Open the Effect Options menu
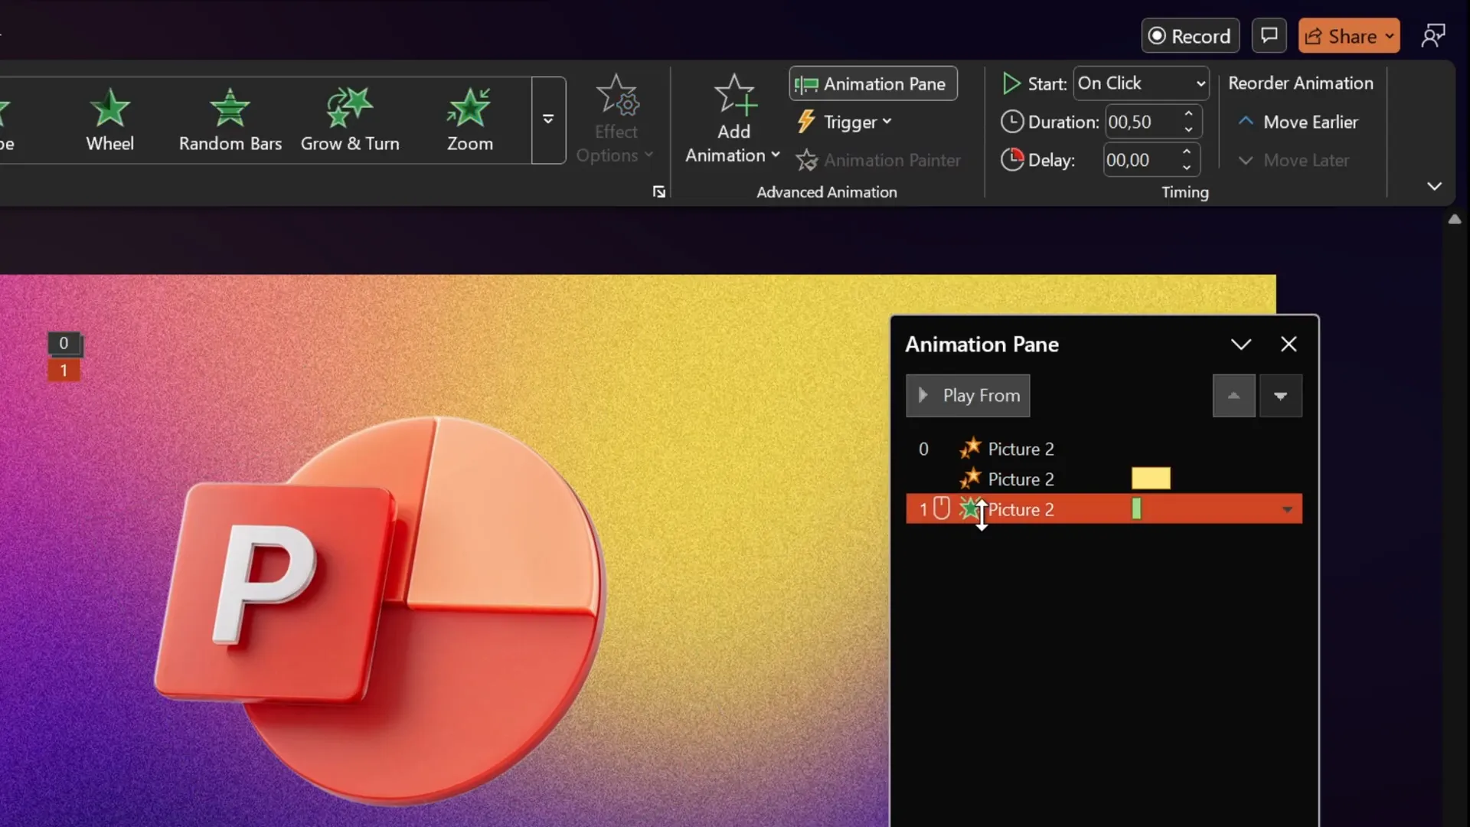The width and height of the screenshot is (1470, 827). tap(616, 119)
